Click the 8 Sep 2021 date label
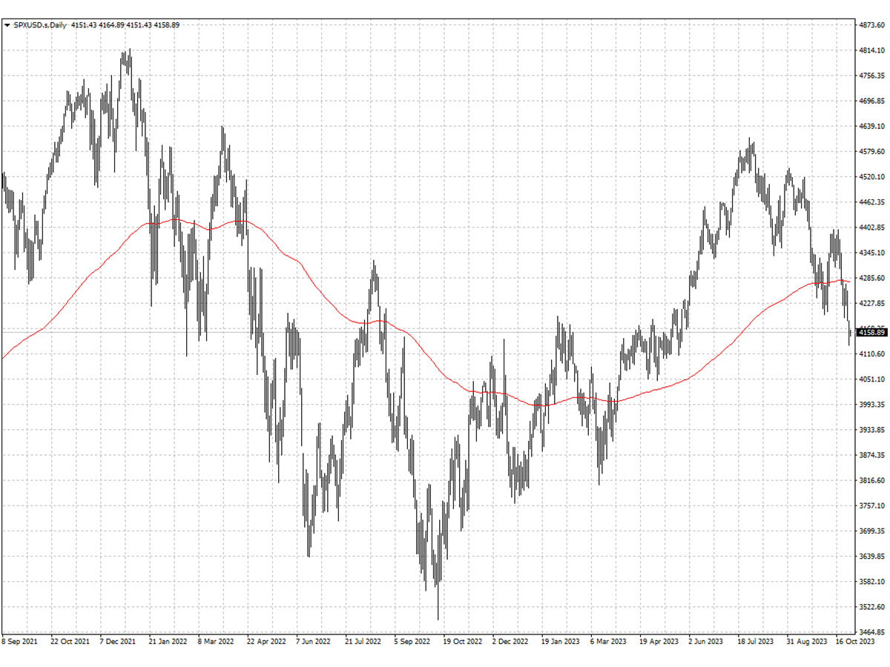Viewport: 890px width, 667px height. point(19,640)
